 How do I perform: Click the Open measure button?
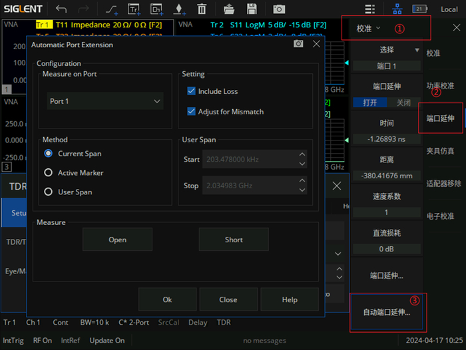click(117, 240)
